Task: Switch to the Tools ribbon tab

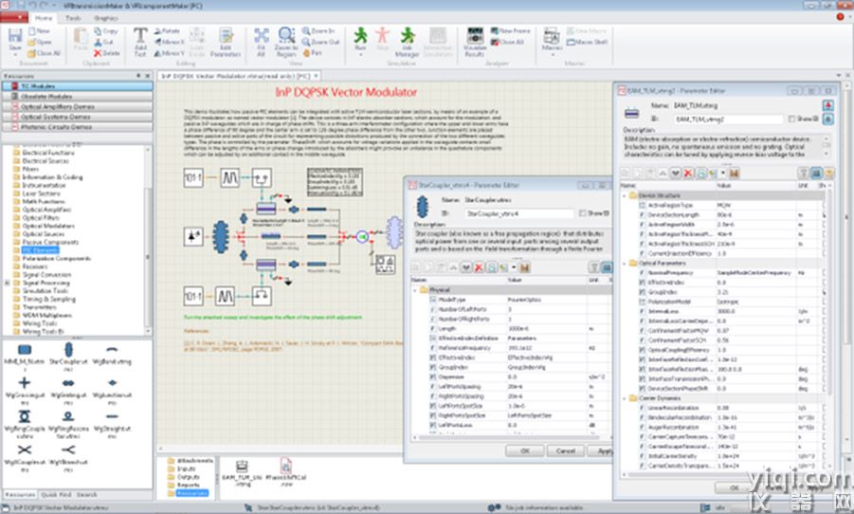Action: coord(73,18)
